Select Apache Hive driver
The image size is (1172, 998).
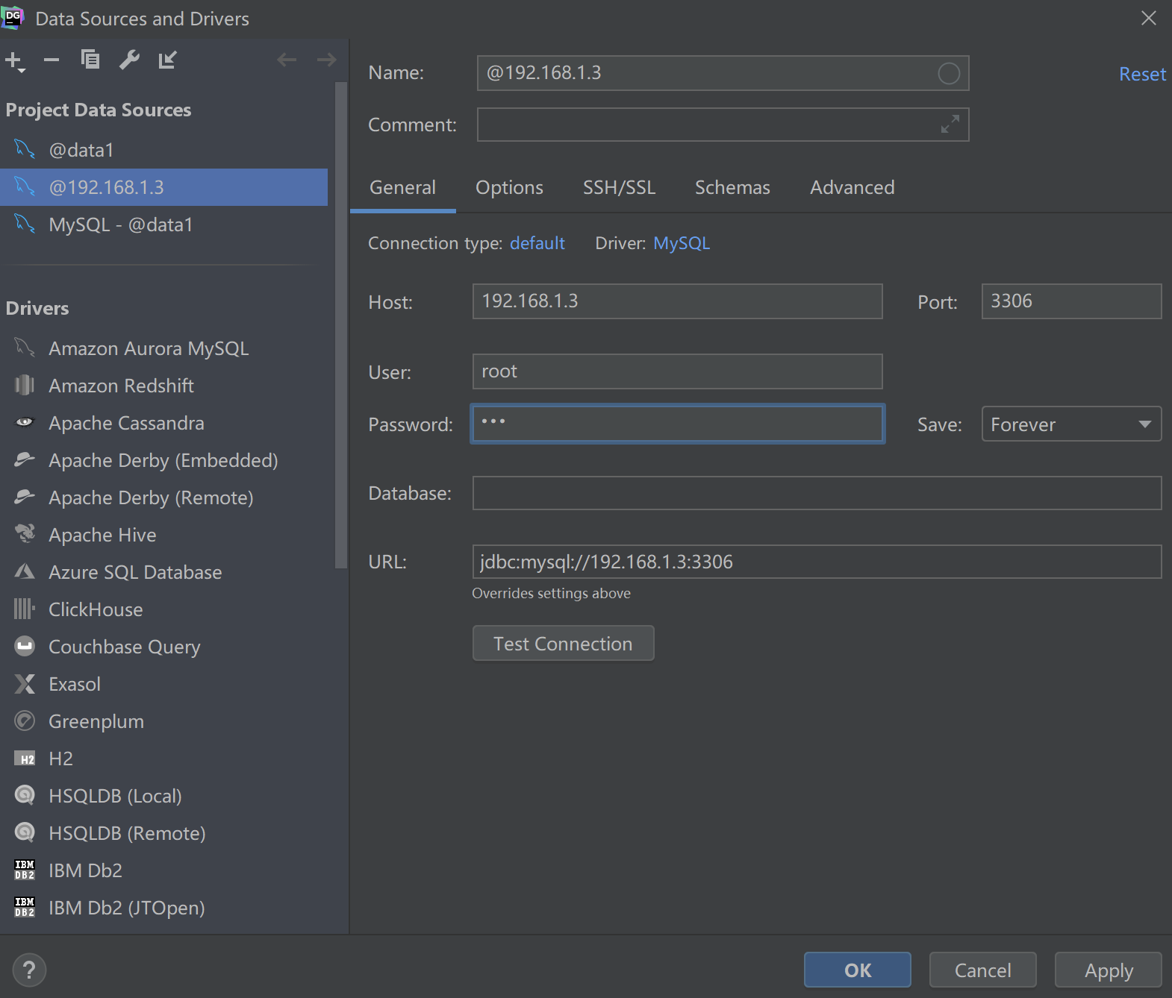164,535
